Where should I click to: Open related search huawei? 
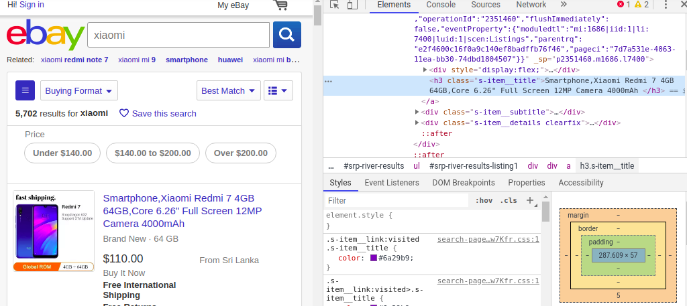tap(230, 60)
